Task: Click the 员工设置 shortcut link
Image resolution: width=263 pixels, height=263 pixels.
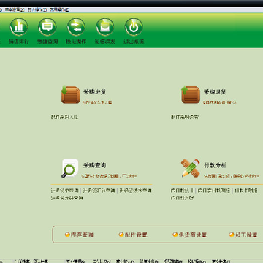Action: click(246, 235)
